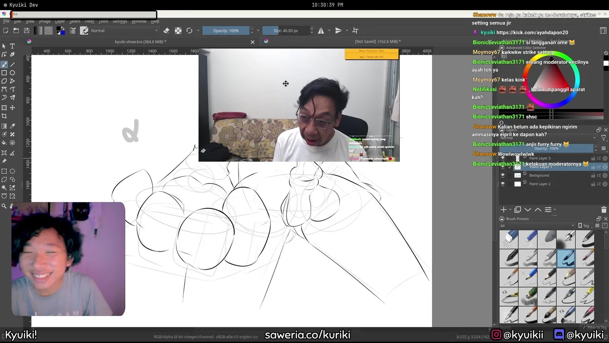The image size is (609, 343).
Task: Open the Layer menu
Action: point(60,21)
